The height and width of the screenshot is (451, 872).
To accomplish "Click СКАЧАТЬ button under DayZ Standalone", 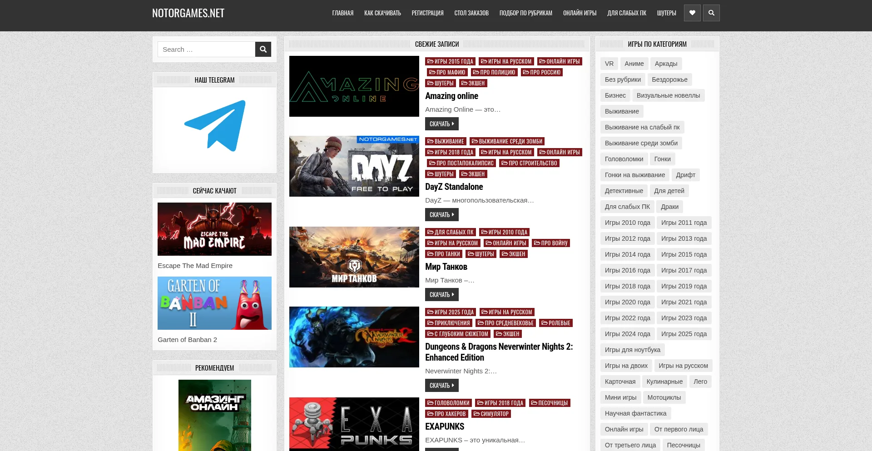I will point(442,214).
